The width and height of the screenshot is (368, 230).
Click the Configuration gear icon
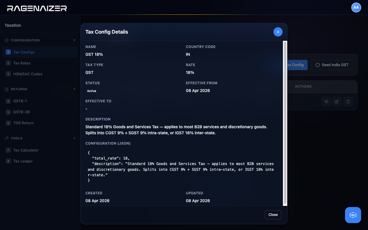click(x=7, y=40)
